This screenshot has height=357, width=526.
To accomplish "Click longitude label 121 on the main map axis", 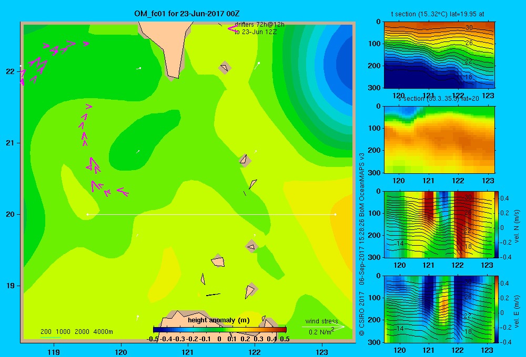I will point(188,352).
